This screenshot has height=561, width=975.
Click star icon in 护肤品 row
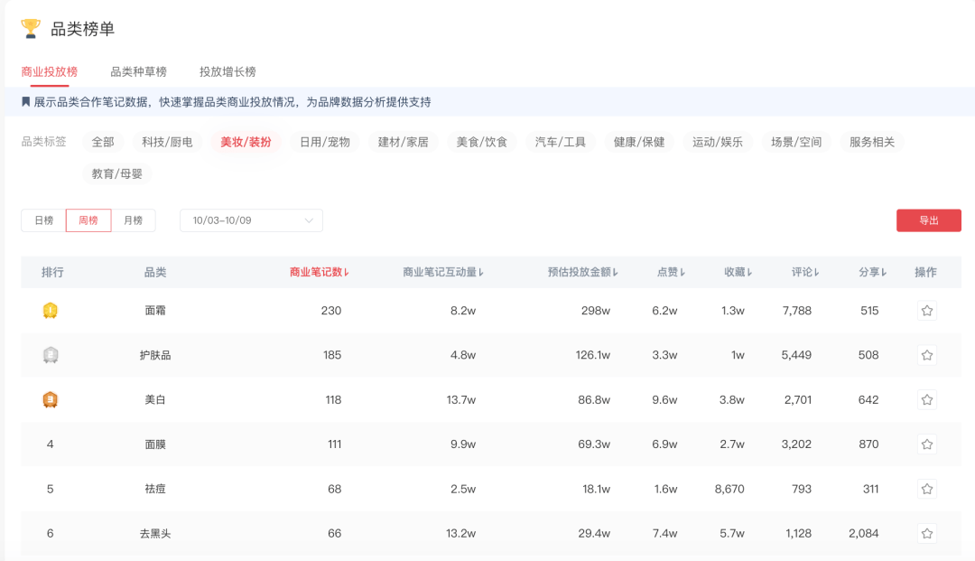tap(926, 355)
